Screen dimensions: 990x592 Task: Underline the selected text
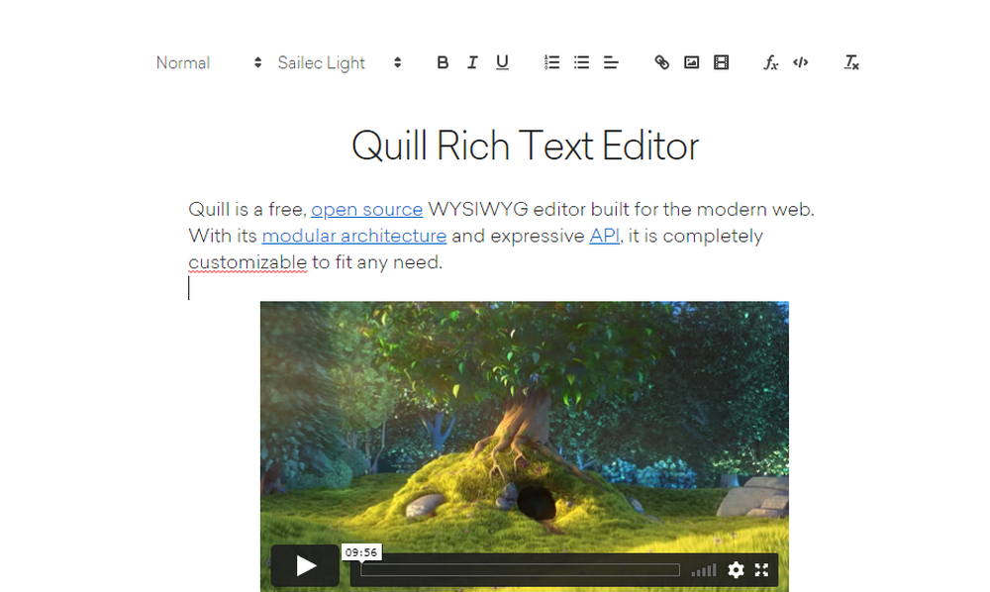pyautogui.click(x=502, y=62)
